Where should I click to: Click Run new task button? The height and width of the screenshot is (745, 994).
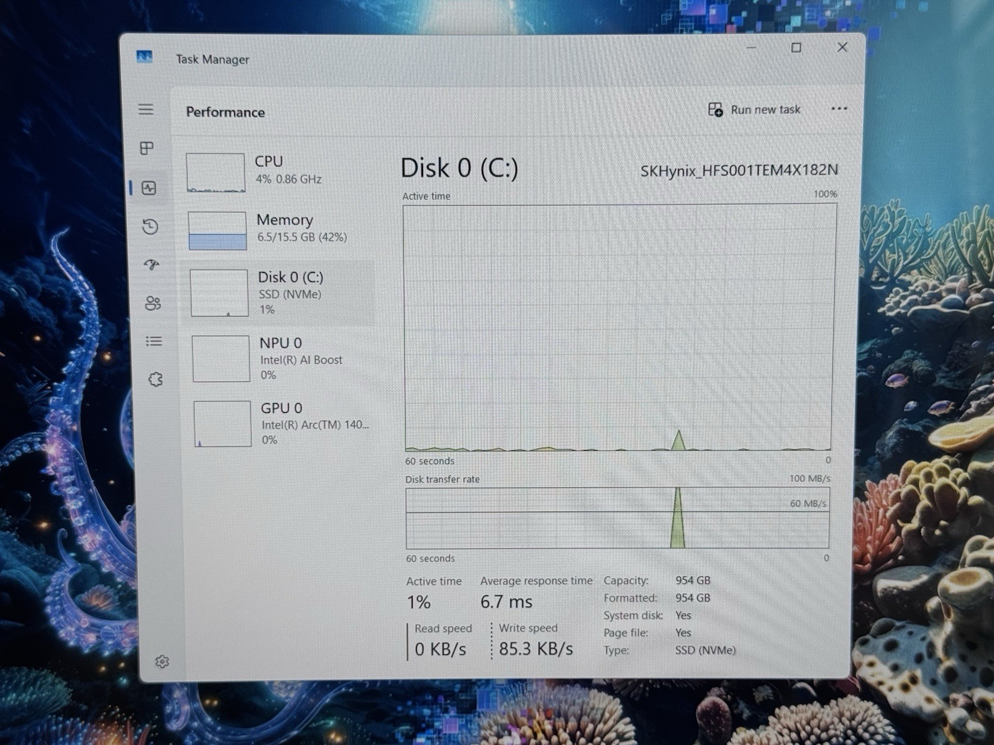click(x=754, y=110)
